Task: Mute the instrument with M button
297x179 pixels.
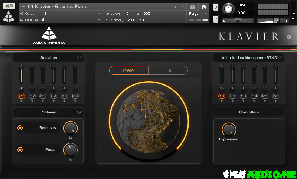Action: pyautogui.click(x=216, y=19)
